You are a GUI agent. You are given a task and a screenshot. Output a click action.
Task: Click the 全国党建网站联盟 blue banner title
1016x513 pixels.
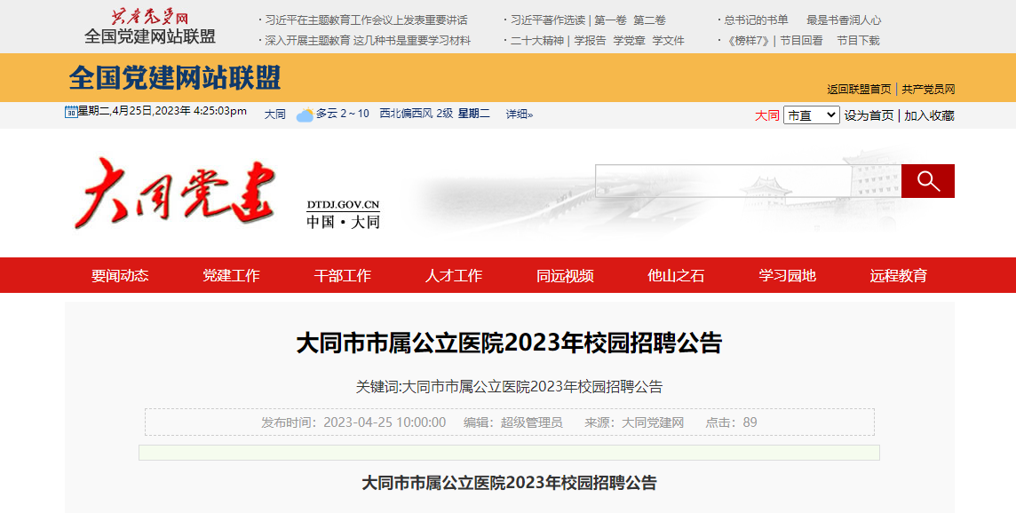(175, 78)
